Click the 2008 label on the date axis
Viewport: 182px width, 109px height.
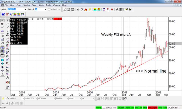pos(158,92)
